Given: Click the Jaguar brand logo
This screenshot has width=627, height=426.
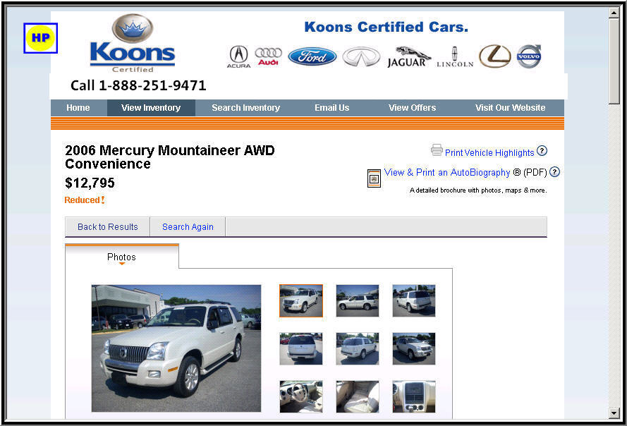Looking at the screenshot, I should [x=407, y=57].
